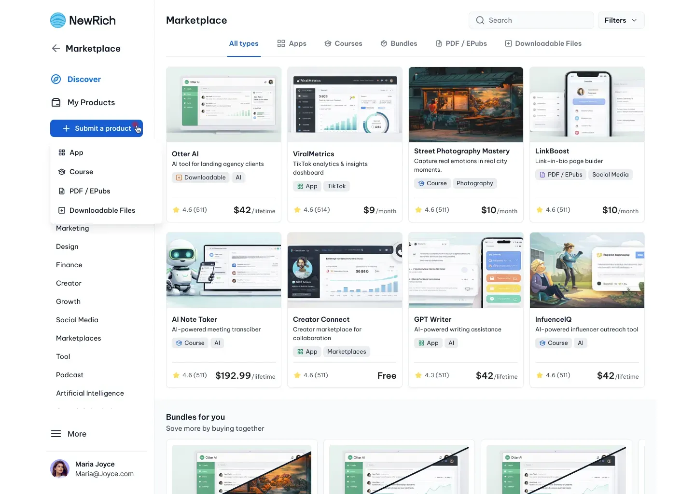
Task: Select Course icon in submit menu
Action: [x=62, y=172]
